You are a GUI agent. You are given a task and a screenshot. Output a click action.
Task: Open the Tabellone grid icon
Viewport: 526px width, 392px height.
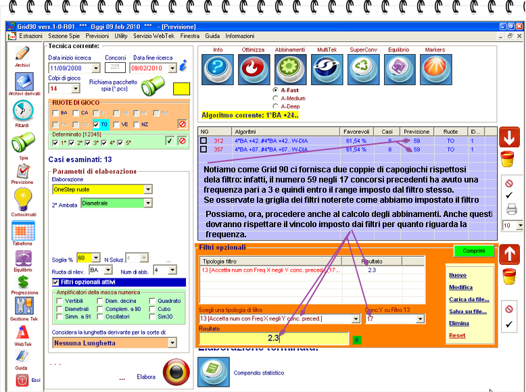pyautogui.click(x=23, y=230)
